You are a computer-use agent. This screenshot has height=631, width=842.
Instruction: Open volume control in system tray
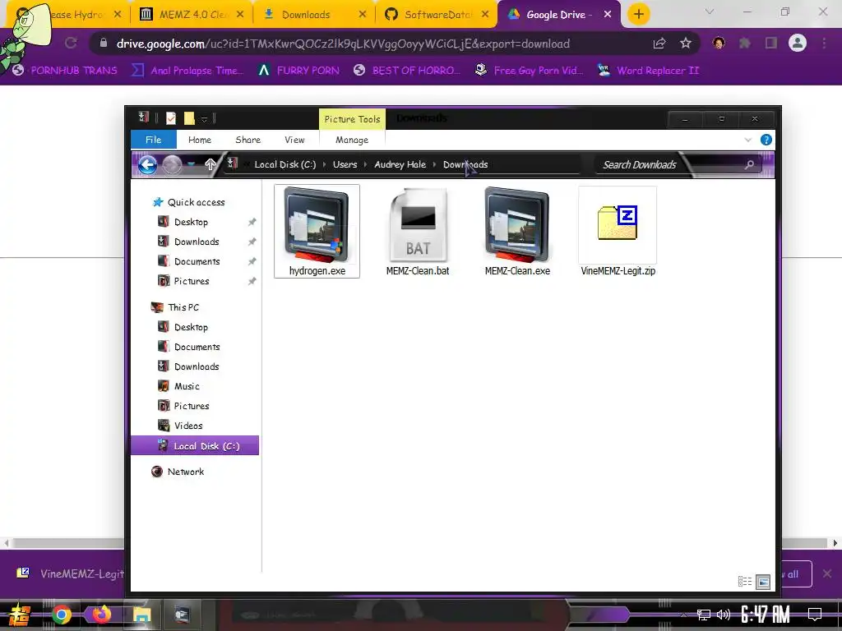(x=724, y=615)
